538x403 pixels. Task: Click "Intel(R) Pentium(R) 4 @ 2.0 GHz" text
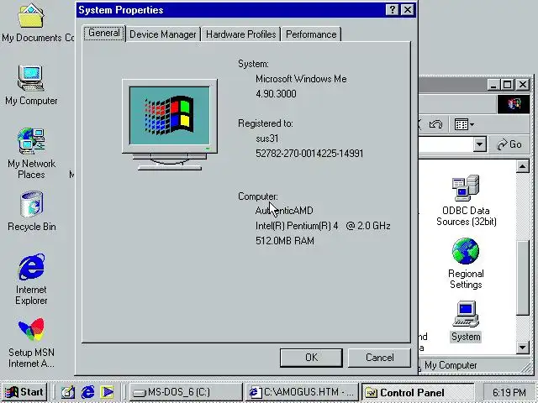click(x=323, y=226)
